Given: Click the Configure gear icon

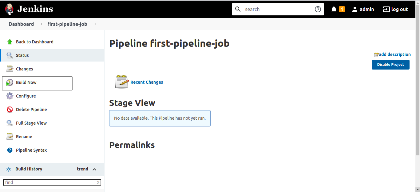Looking at the screenshot, I should (x=10, y=96).
